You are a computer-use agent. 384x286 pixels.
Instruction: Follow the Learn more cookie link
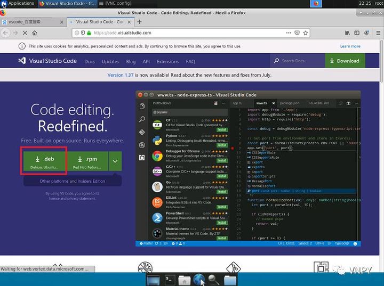[x=350, y=46]
